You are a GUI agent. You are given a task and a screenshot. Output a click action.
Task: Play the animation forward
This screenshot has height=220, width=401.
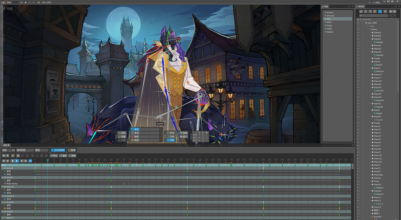coord(17,161)
